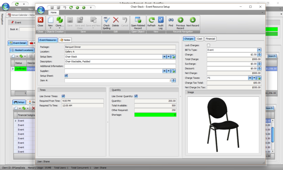Click the Home ribbon tab
This screenshot has height=170, width=283.
[x=53, y=12]
